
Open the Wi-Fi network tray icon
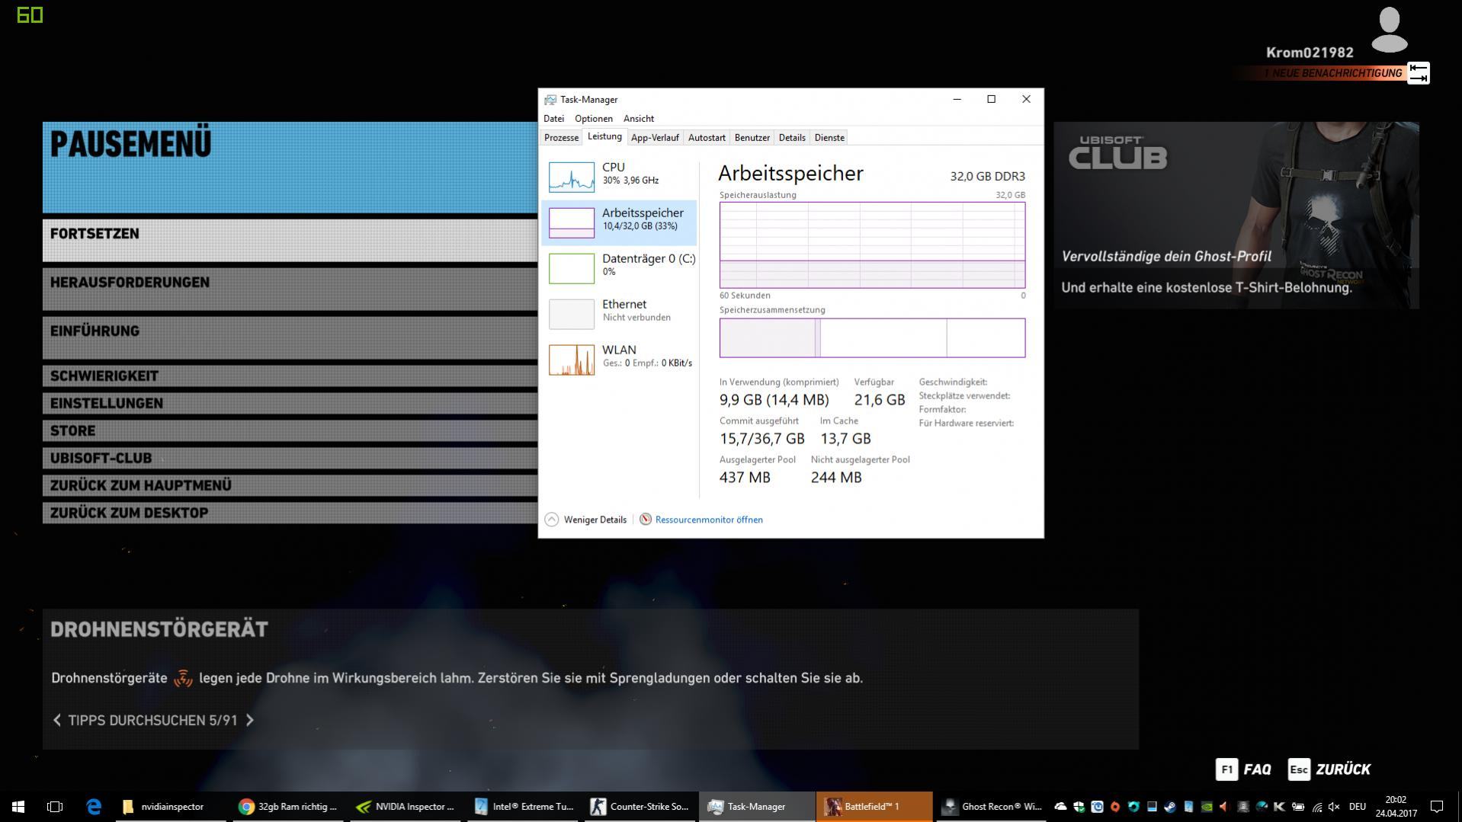pyautogui.click(x=1317, y=807)
